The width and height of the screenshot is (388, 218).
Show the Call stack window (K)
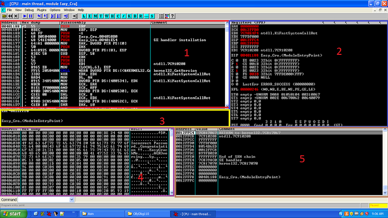pyautogui.click(x=129, y=16)
